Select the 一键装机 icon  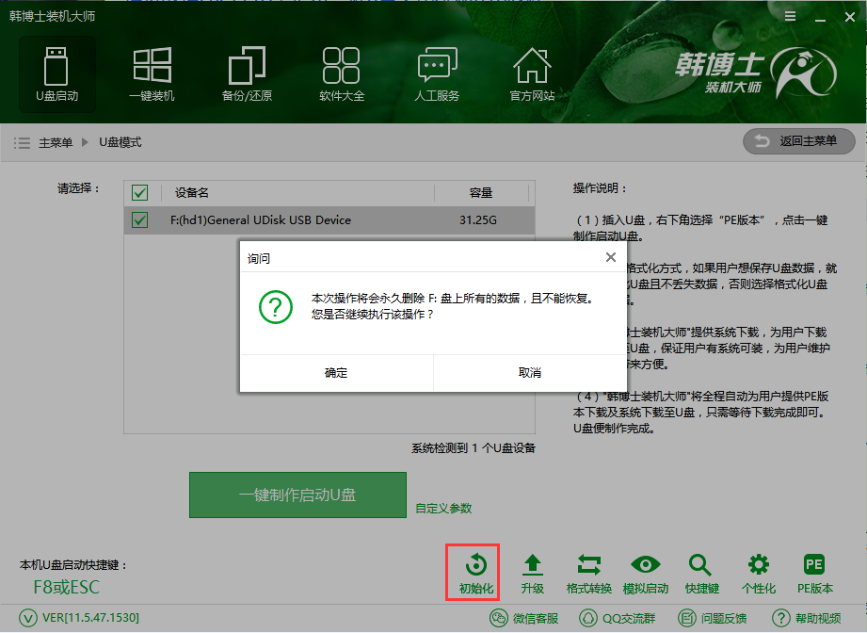[152, 67]
